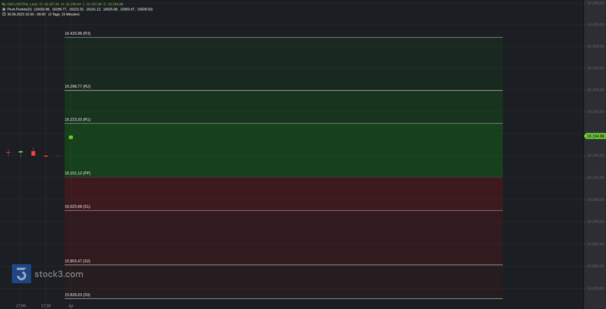Viewport: 606px width, 309px height.
Task: Click the 16.223,33 (R1) pivot label
Action: tap(78, 119)
